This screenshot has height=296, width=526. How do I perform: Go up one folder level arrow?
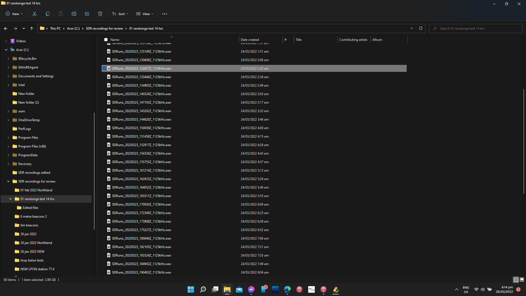click(x=32, y=28)
